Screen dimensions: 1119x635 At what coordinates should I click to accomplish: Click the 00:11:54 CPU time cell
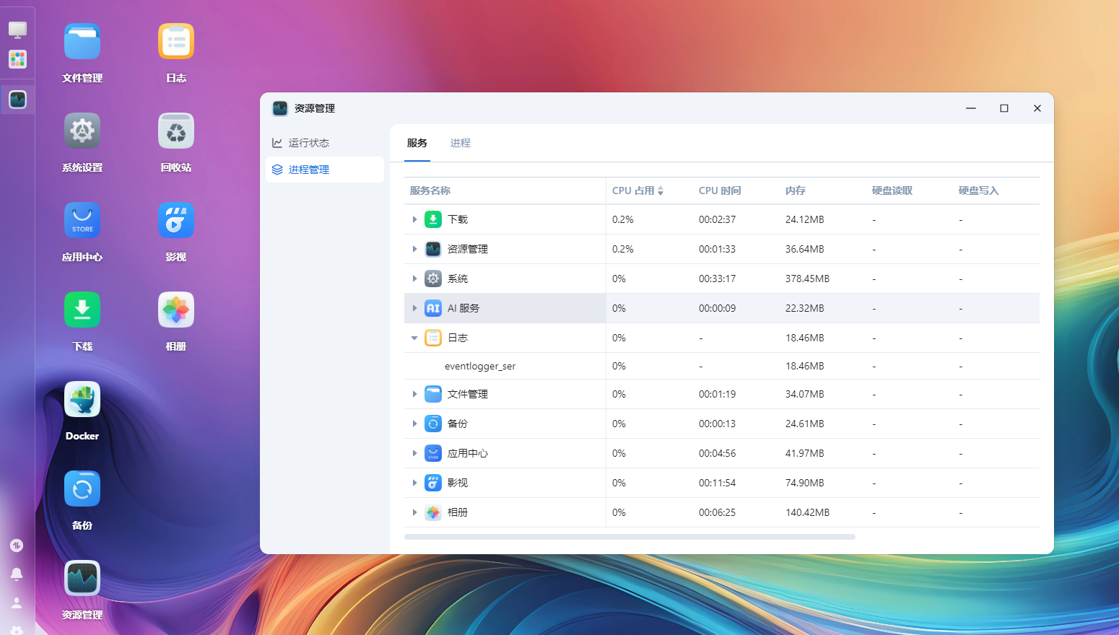point(717,483)
